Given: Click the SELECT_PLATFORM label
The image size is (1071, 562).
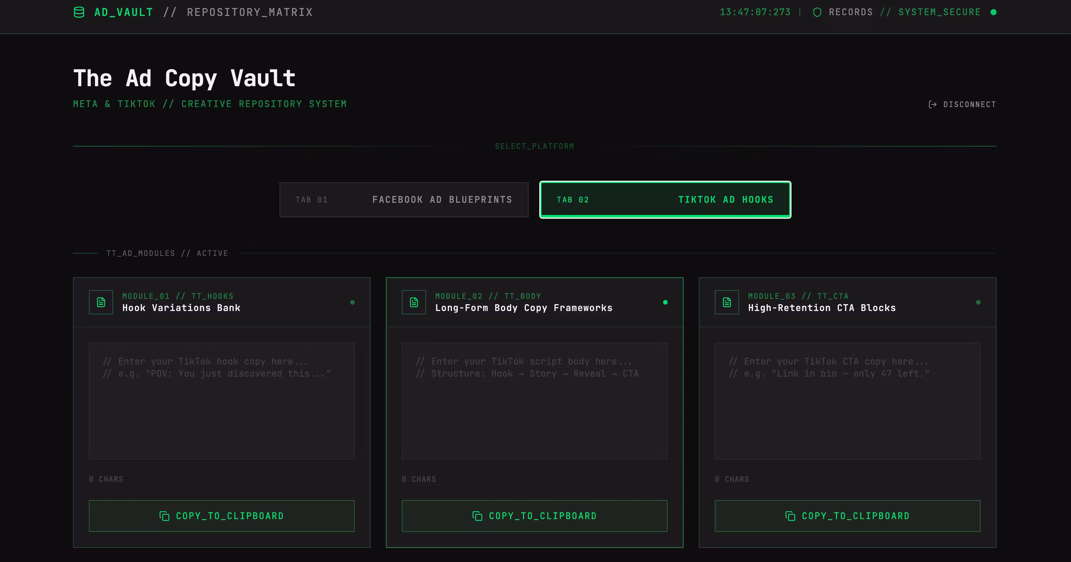Looking at the screenshot, I should pos(534,146).
